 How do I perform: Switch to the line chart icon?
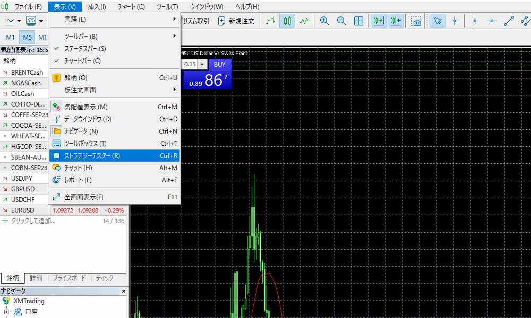304,21
